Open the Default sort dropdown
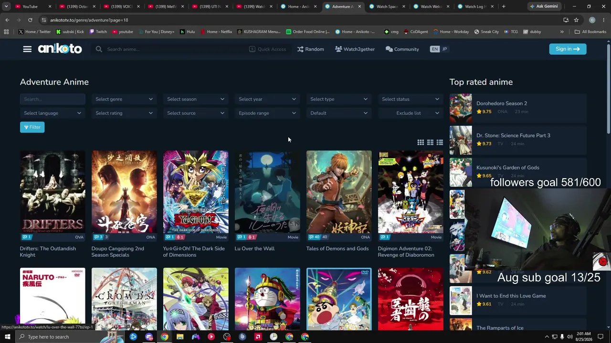The height and width of the screenshot is (343, 611). click(x=339, y=113)
